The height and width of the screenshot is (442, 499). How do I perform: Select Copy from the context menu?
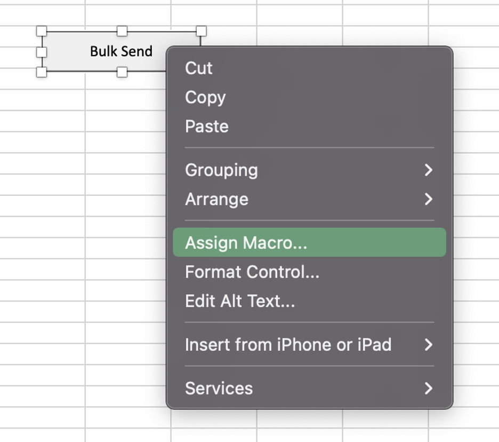click(205, 97)
